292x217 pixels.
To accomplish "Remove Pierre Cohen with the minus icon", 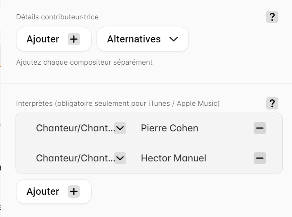I will [259, 128].
